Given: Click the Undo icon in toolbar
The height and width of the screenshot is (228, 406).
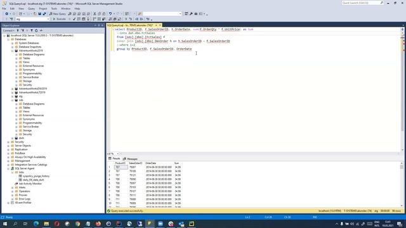Looking at the screenshot, I should (x=110, y=14).
